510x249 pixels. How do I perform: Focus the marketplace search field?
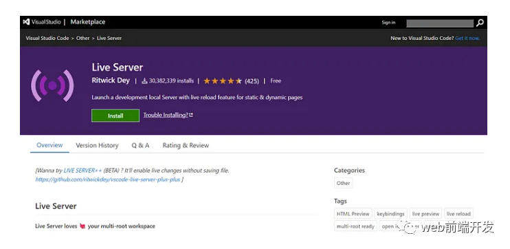440,23
